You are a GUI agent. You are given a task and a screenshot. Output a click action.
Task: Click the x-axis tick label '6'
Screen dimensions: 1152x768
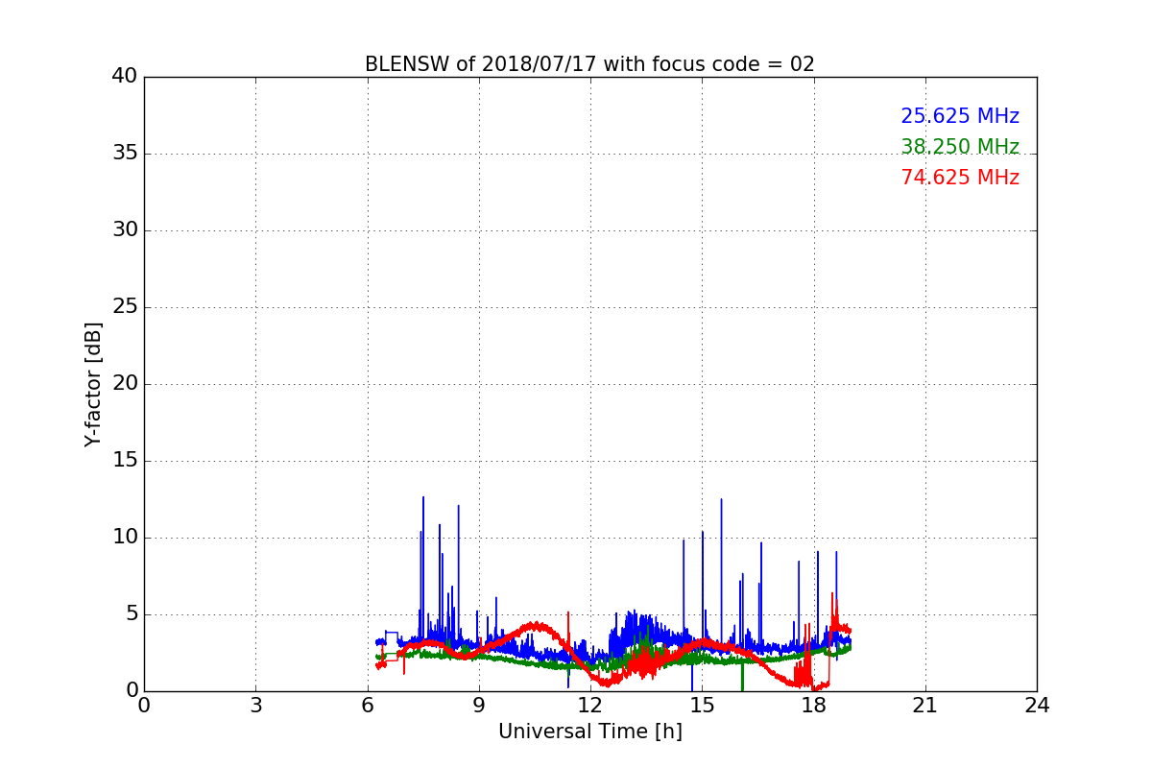pos(367,706)
